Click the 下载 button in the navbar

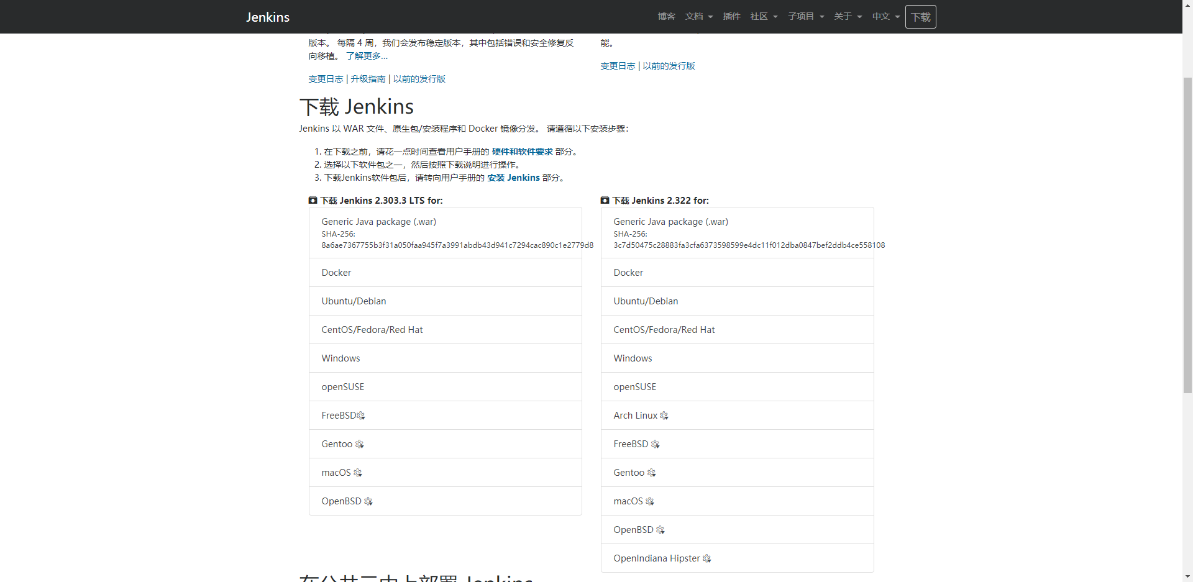(920, 17)
